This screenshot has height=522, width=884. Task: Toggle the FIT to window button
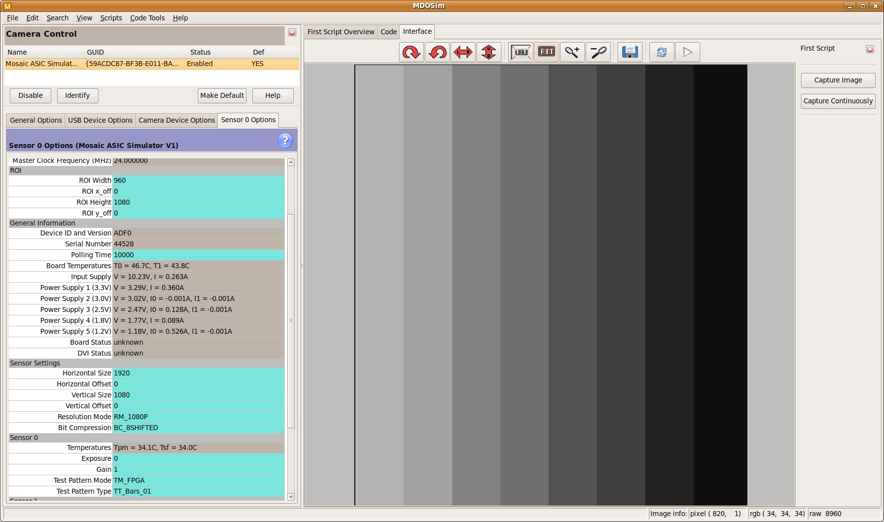[x=547, y=52]
